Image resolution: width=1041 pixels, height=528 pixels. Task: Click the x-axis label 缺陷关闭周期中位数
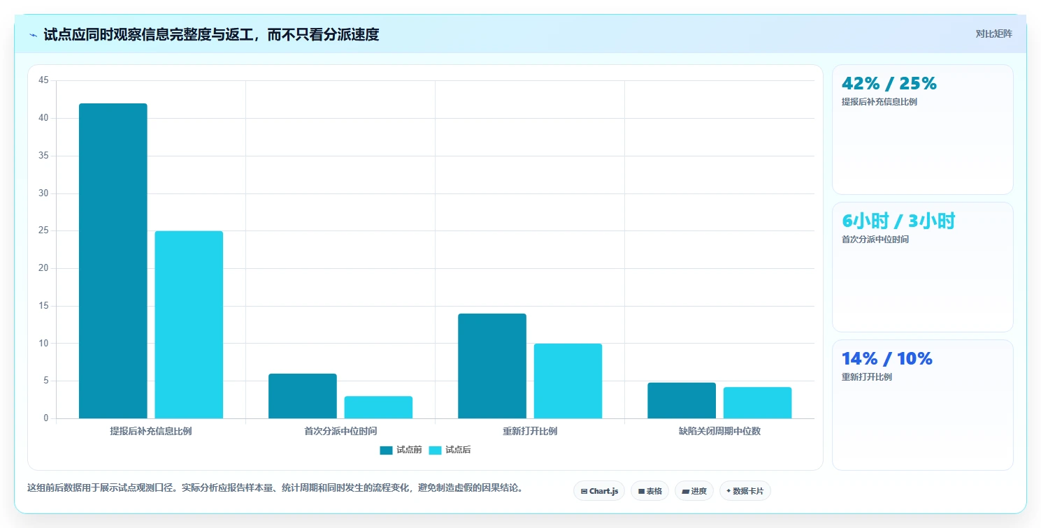point(719,431)
